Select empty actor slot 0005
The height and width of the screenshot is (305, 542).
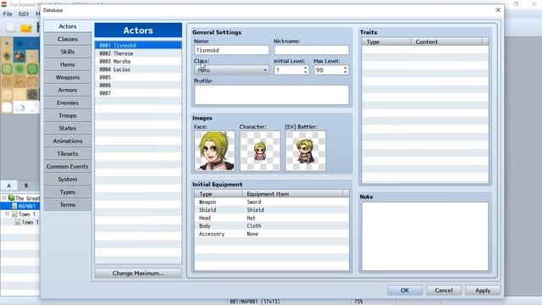pyautogui.click(x=138, y=77)
